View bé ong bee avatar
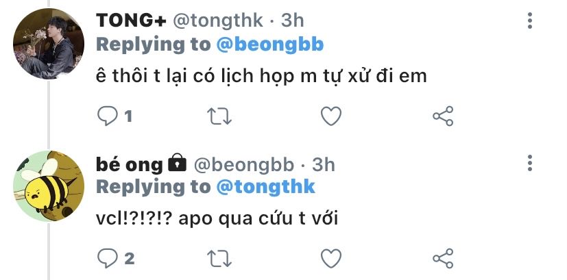The height and width of the screenshot is (280, 567). (49, 186)
